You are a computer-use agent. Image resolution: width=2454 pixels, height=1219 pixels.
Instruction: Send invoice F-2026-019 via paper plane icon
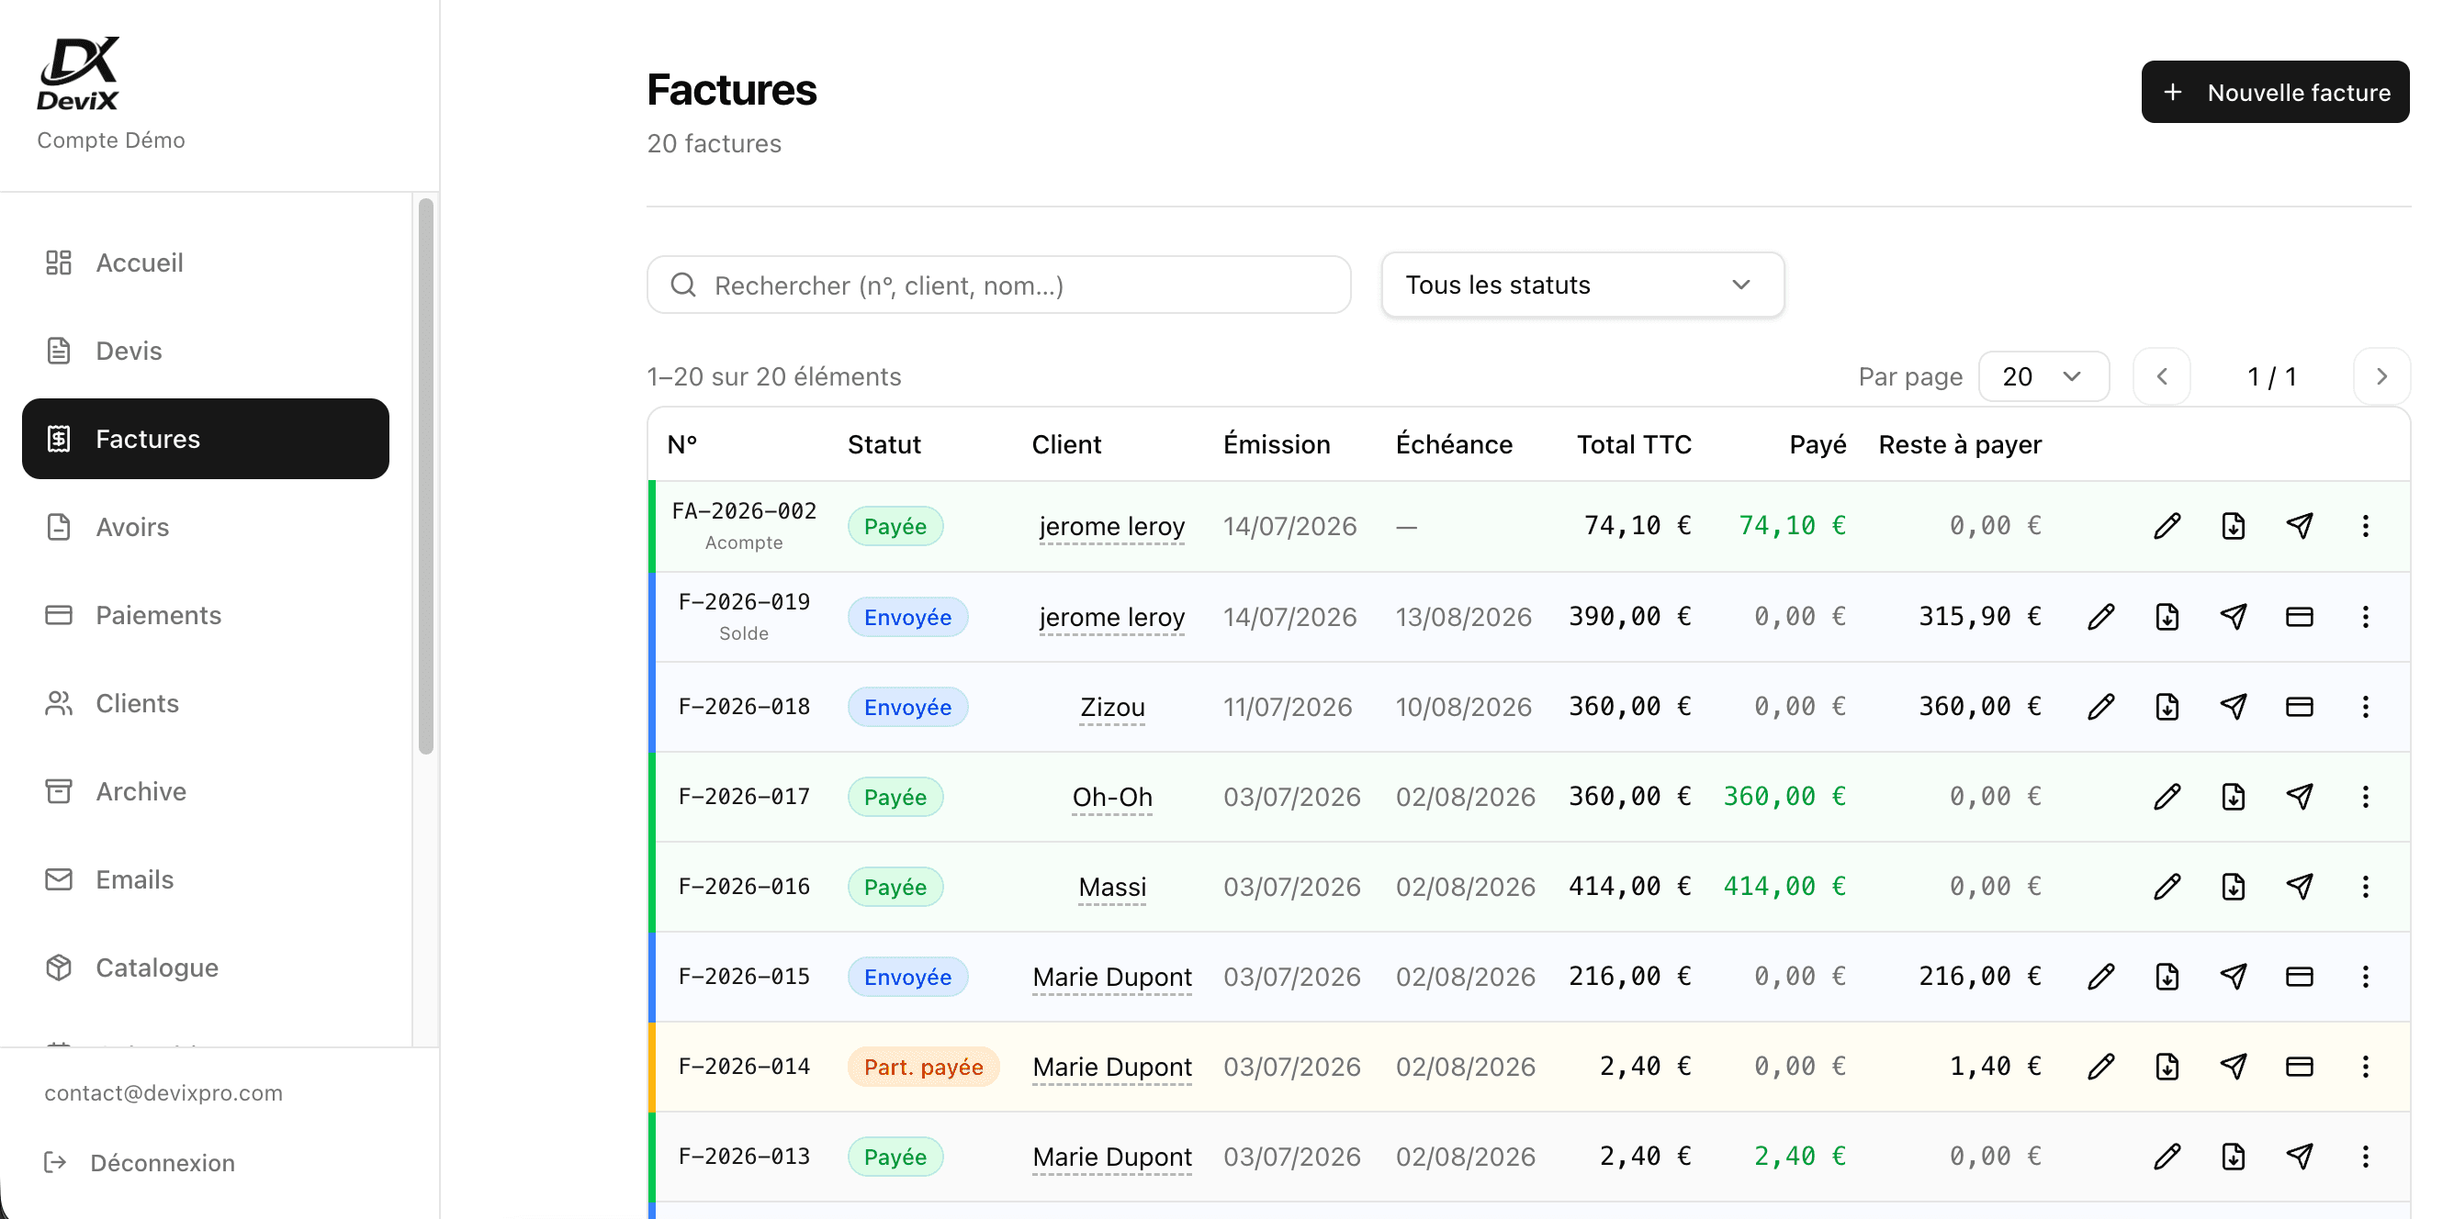(x=2233, y=616)
